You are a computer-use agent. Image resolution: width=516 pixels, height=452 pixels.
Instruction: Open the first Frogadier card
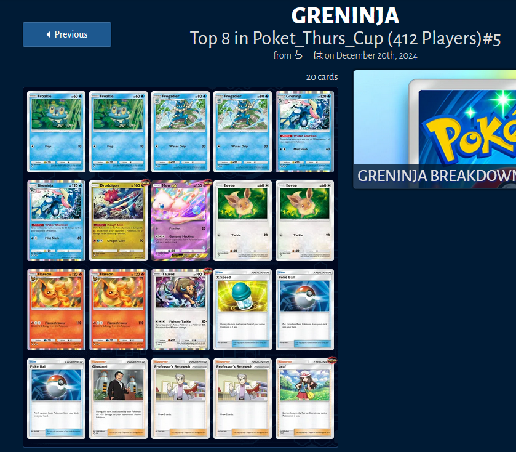tap(180, 132)
